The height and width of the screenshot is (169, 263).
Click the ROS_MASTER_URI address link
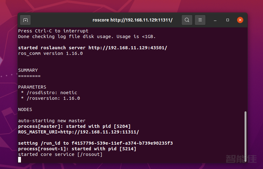click(x=99, y=132)
